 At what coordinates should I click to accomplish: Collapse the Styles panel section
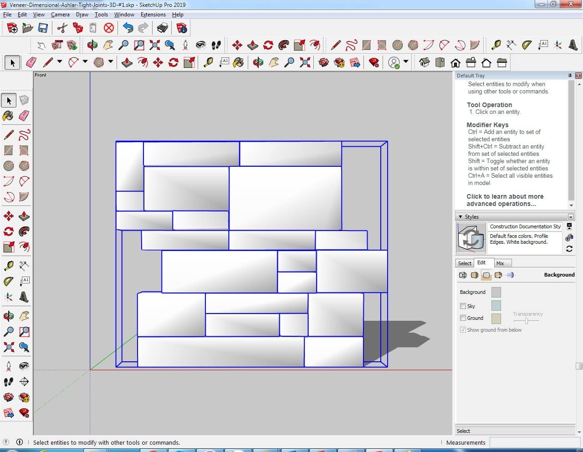(x=460, y=217)
